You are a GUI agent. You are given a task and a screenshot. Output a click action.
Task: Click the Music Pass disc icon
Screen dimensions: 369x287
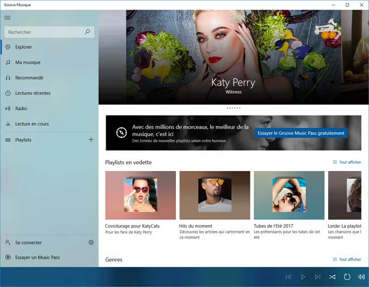coord(8,257)
